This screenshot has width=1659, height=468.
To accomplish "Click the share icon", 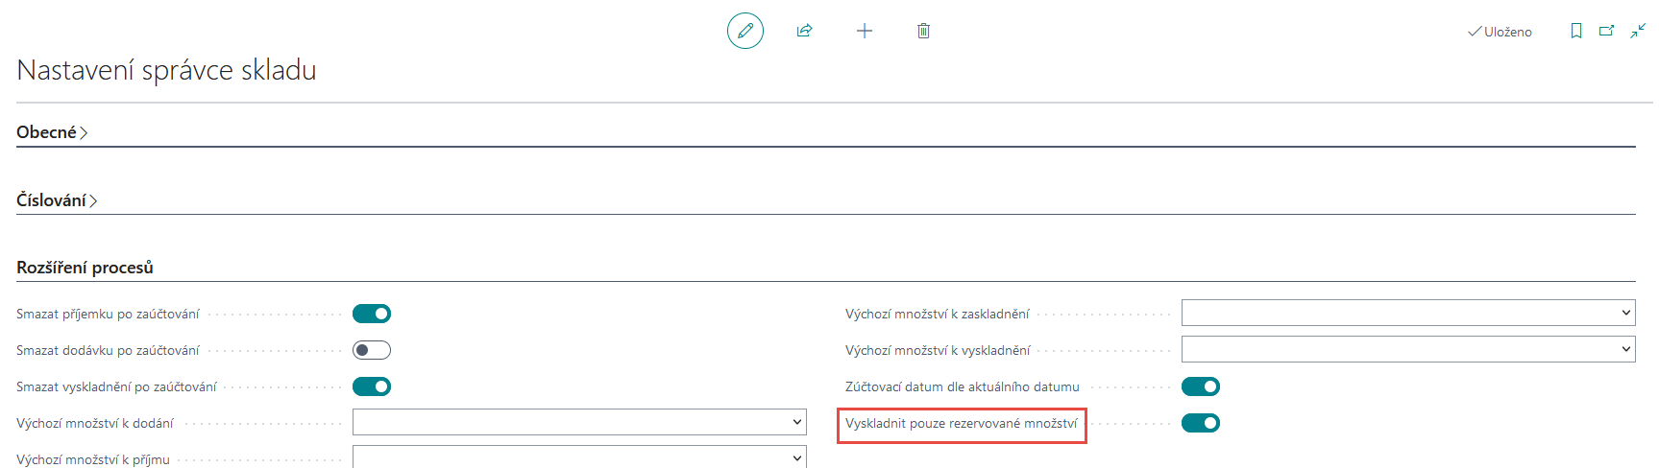I will pyautogui.click(x=804, y=31).
